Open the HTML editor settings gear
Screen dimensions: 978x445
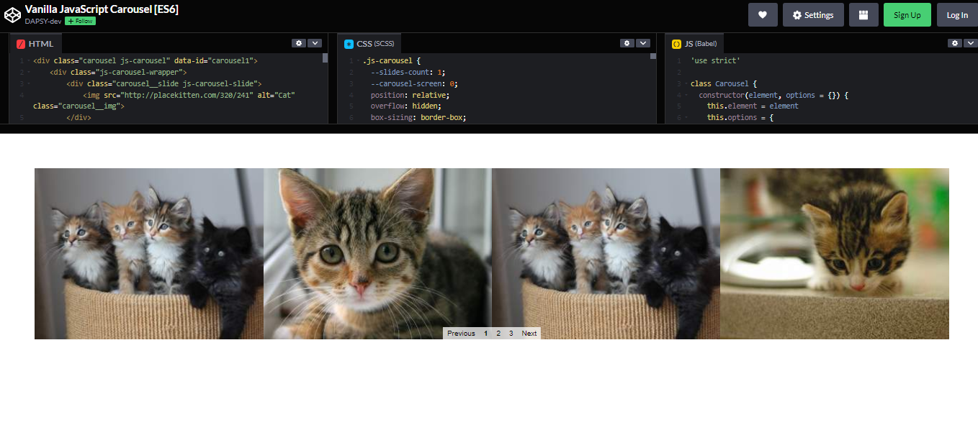point(299,43)
